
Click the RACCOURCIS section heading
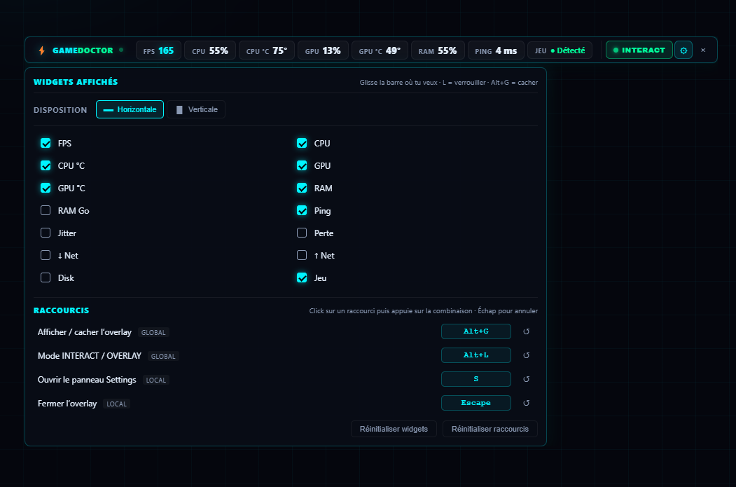click(x=61, y=310)
